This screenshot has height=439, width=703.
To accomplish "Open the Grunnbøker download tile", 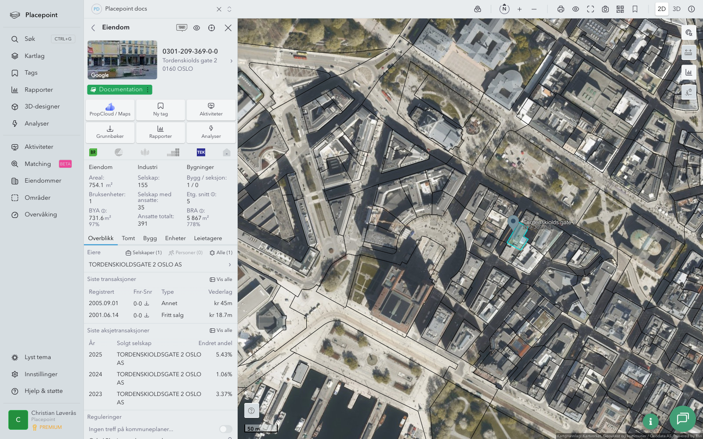I will [110, 132].
